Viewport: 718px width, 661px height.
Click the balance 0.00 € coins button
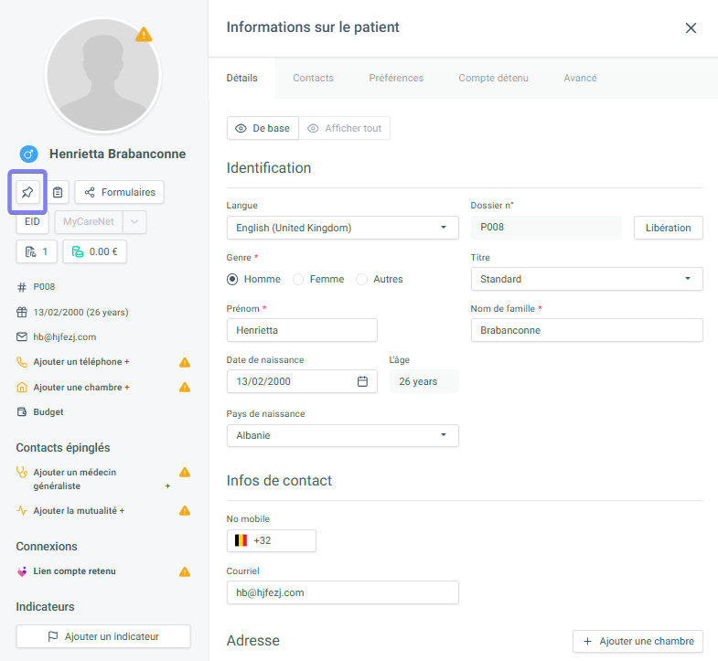[94, 251]
